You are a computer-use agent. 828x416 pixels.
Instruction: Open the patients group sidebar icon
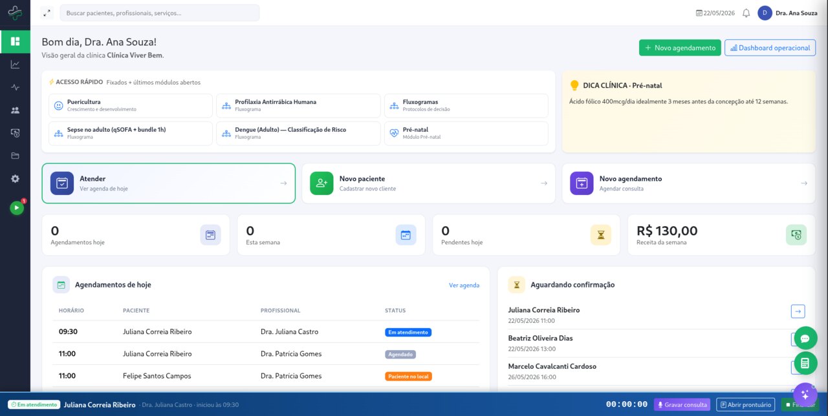[x=15, y=110]
